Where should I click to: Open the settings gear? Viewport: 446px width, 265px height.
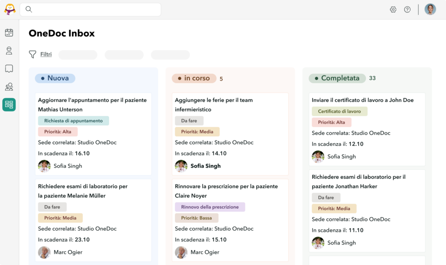click(393, 9)
